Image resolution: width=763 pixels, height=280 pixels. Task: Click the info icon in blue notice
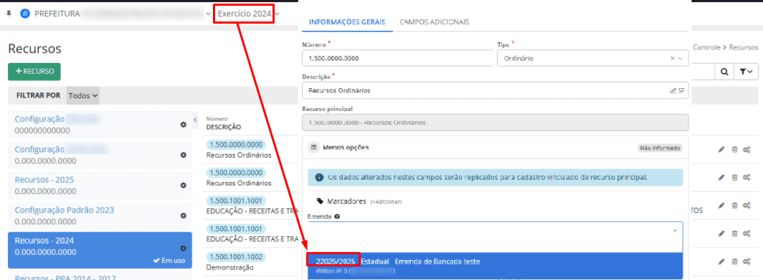(319, 178)
